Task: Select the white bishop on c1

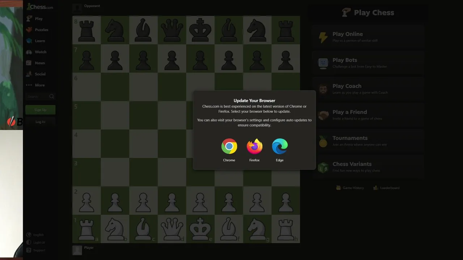Action: click(x=144, y=229)
